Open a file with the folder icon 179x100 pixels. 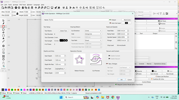(x=6, y=8)
